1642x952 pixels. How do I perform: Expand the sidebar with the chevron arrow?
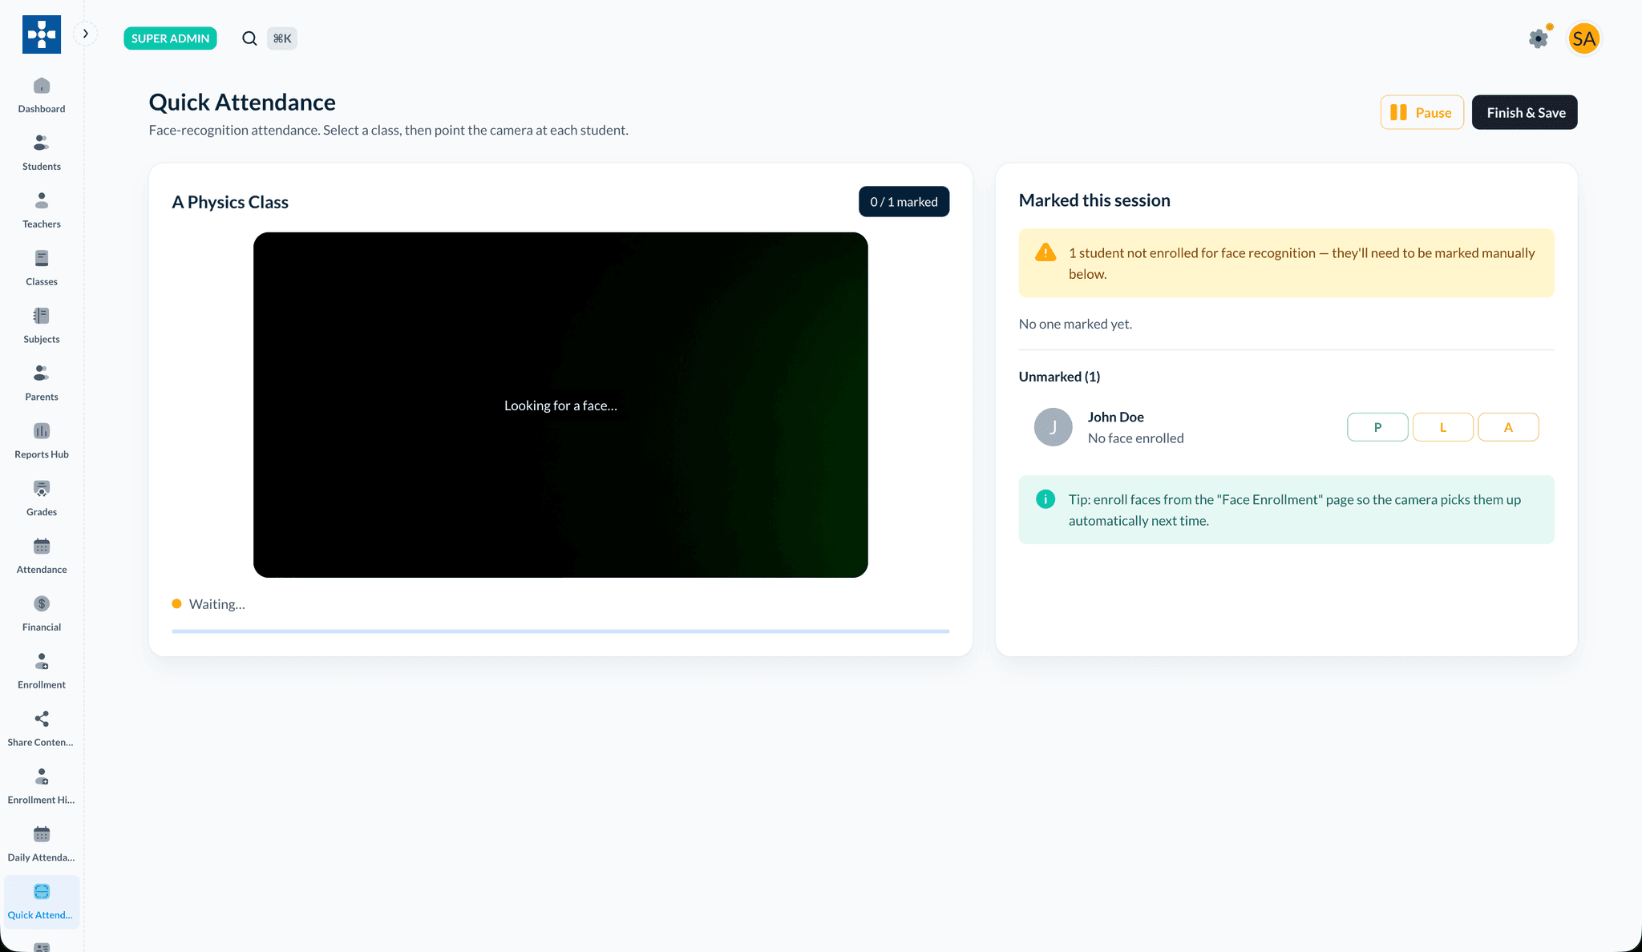[85, 34]
